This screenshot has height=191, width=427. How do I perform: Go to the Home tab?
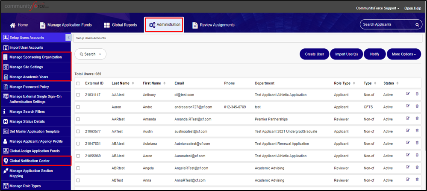[x=19, y=25]
